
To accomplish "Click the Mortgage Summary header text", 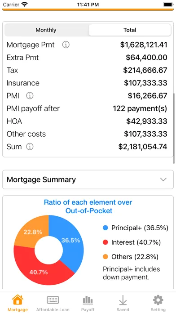I will [x=41, y=179].
